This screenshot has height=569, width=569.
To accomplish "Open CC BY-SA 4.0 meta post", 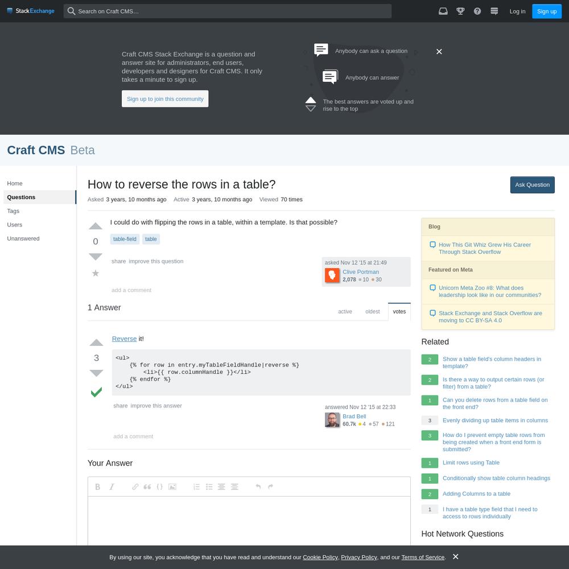I will tap(490, 317).
